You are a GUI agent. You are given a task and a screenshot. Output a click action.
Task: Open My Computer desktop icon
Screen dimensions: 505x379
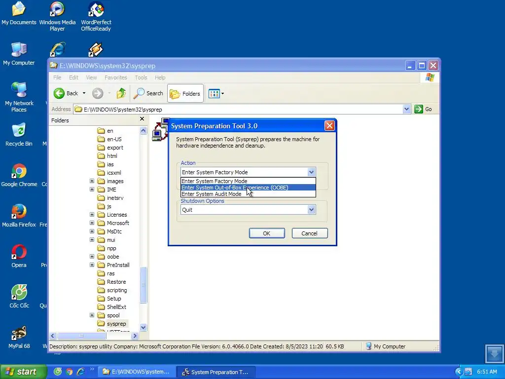(19, 54)
